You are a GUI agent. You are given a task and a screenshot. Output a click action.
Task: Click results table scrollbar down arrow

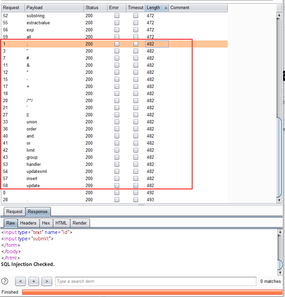coord(279,200)
